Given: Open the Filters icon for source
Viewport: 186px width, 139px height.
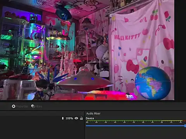Looking at the screenshot, I should click(33, 106).
